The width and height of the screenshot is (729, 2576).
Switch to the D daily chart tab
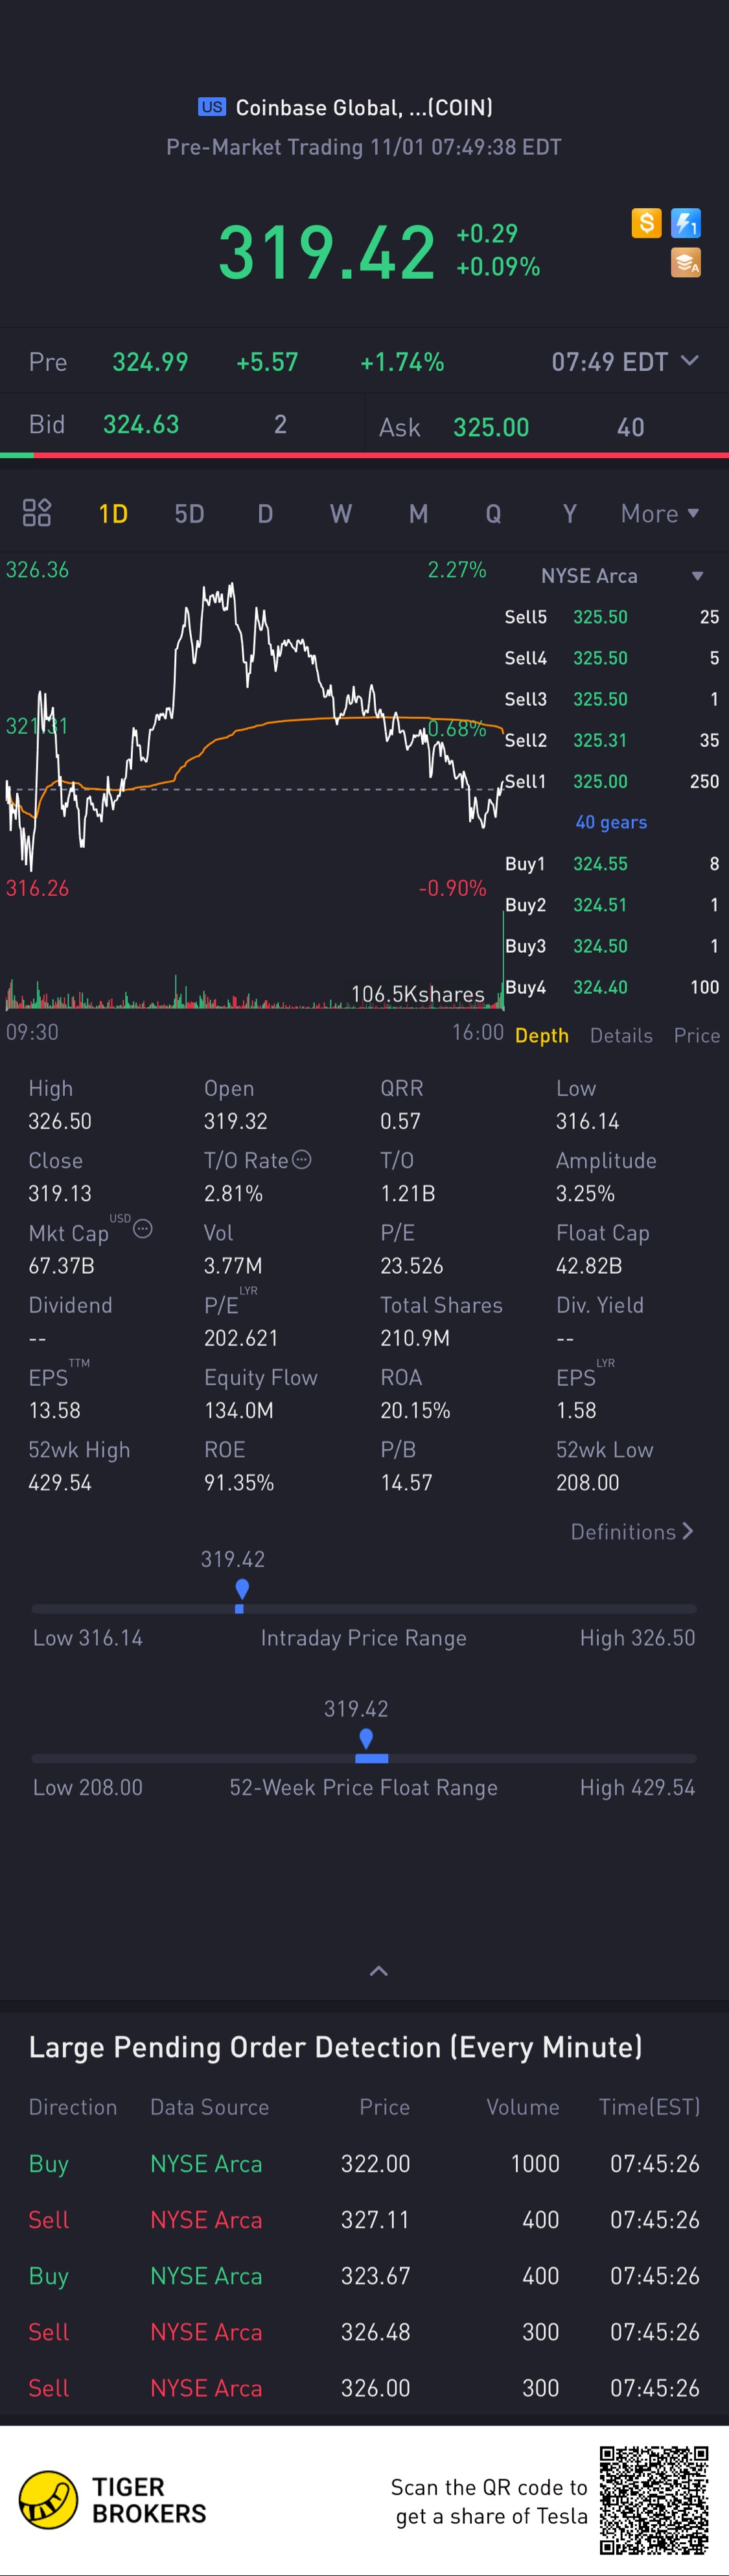tap(265, 513)
